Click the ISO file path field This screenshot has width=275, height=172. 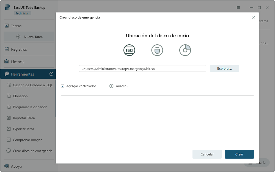[x=142, y=69]
